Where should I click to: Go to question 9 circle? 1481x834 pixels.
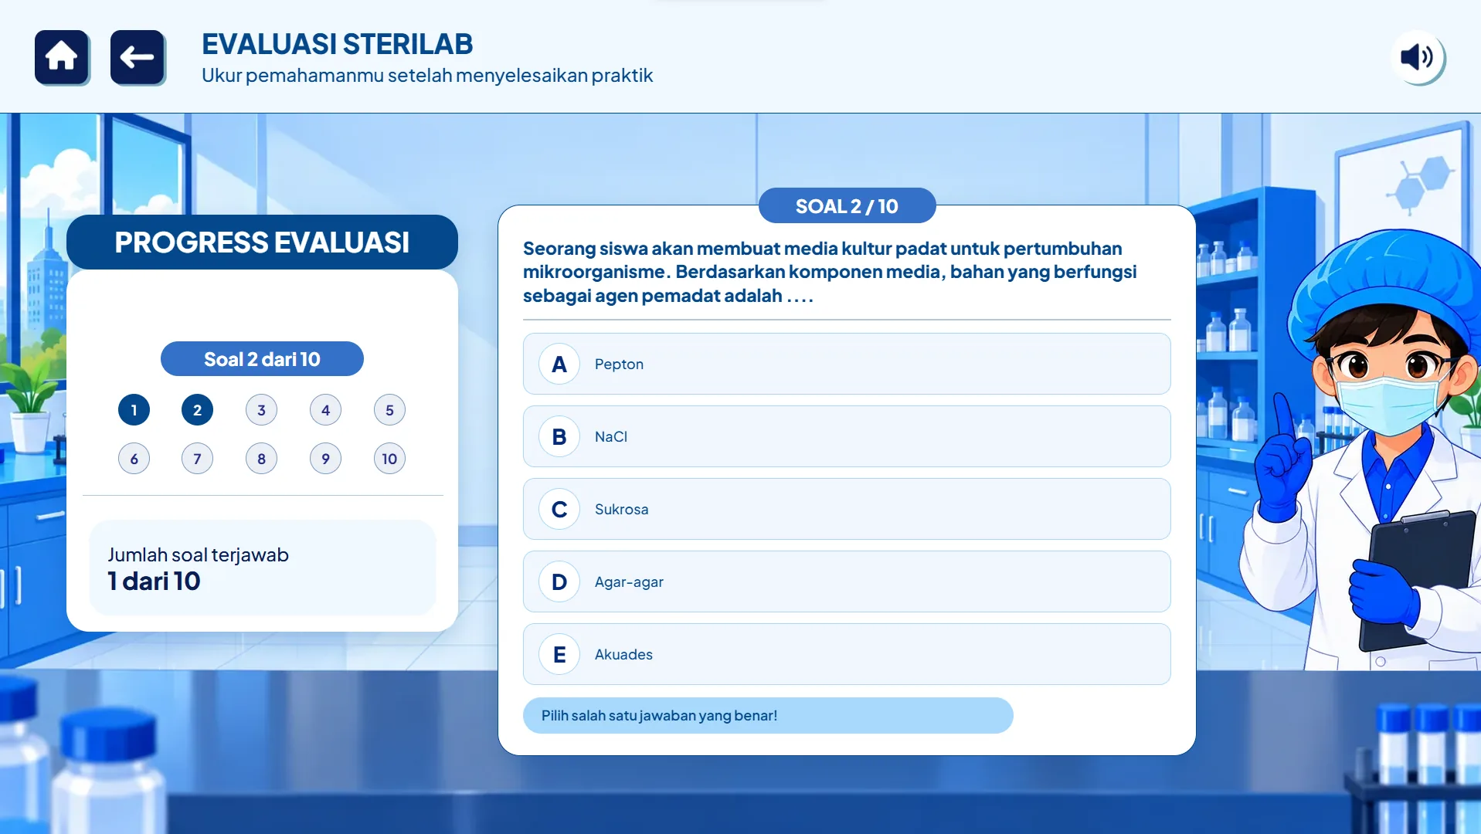[325, 459]
